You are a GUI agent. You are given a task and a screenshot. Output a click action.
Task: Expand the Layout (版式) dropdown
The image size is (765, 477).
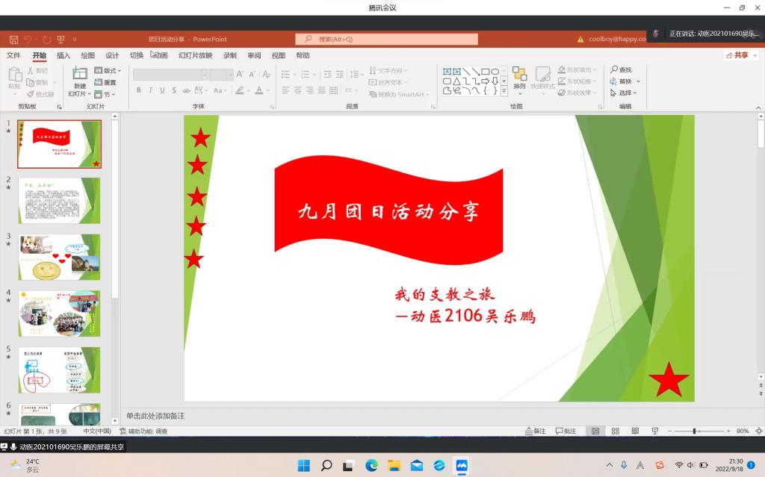pyautogui.click(x=108, y=71)
